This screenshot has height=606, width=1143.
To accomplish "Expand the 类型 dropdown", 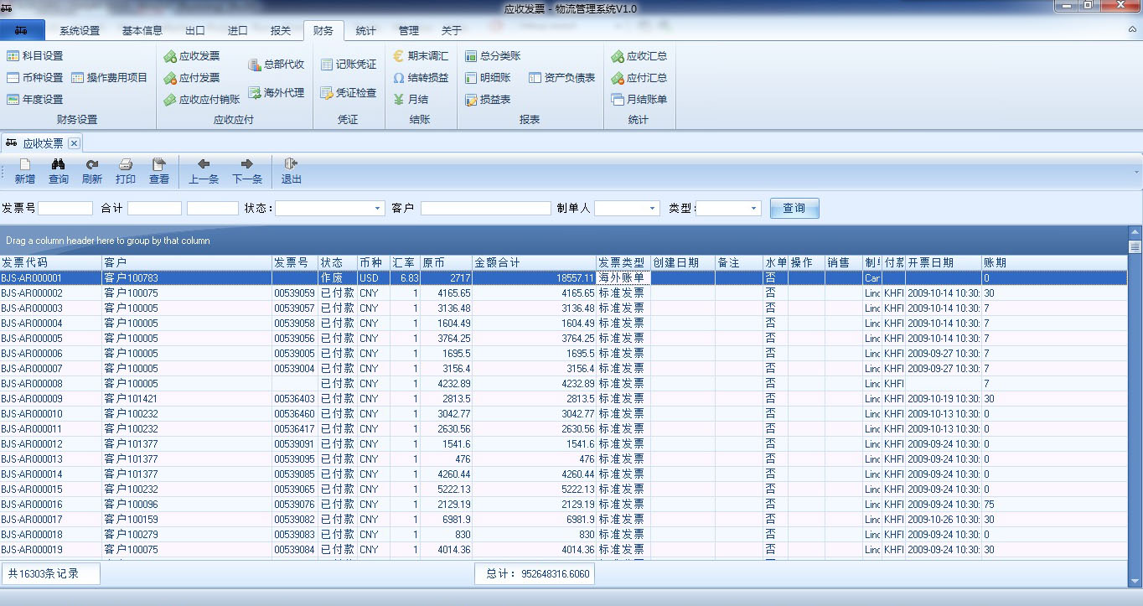I will point(753,209).
